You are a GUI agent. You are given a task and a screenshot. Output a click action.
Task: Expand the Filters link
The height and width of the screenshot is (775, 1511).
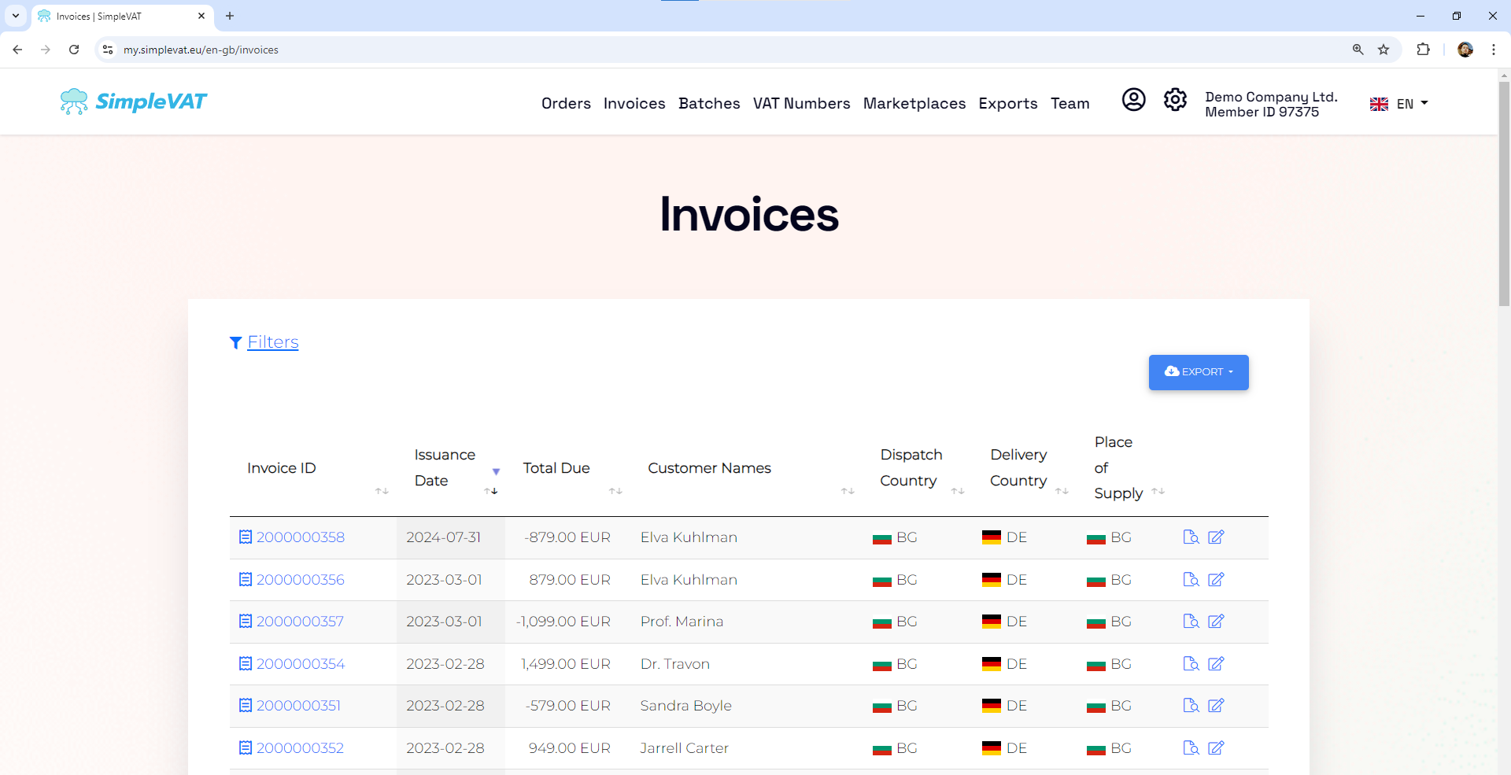click(272, 342)
